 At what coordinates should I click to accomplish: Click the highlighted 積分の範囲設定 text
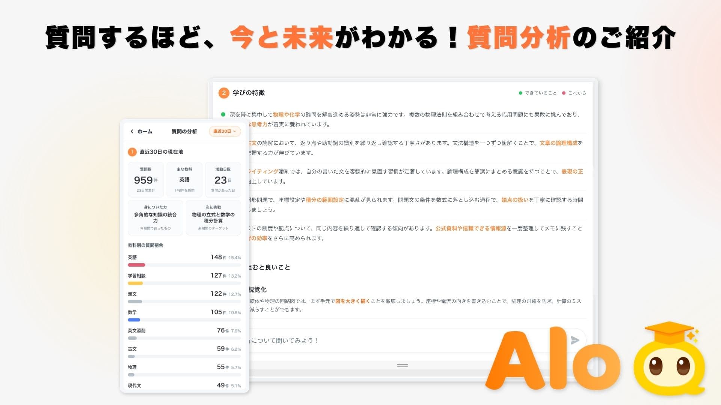coord(325,200)
